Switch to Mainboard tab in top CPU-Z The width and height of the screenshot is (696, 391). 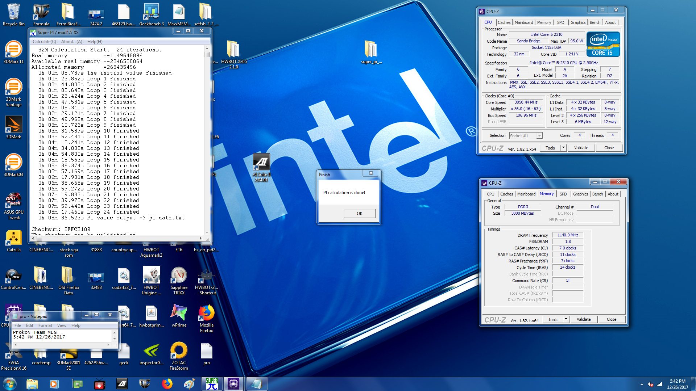[x=524, y=22]
